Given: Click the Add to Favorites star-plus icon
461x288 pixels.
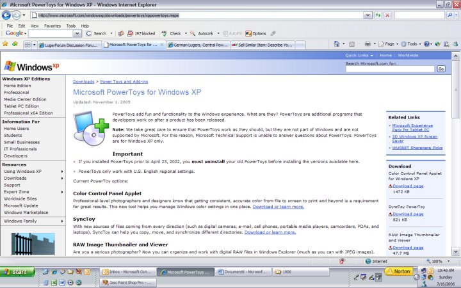Looking at the screenshot, I should [x=15, y=44].
